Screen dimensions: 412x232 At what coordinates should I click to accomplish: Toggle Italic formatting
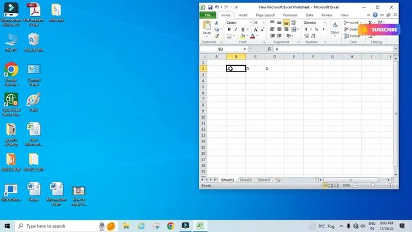(236, 30)
